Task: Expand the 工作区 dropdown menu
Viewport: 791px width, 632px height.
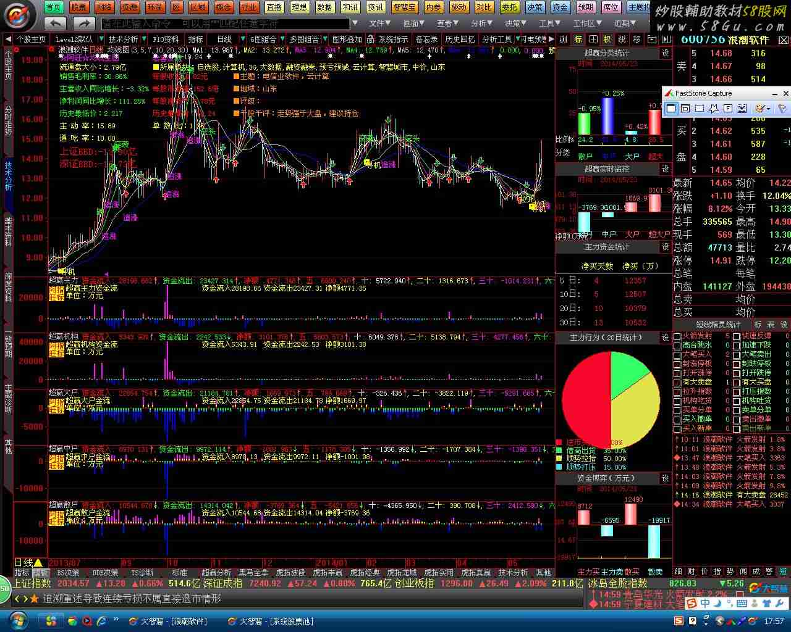Action: point(588,23)
